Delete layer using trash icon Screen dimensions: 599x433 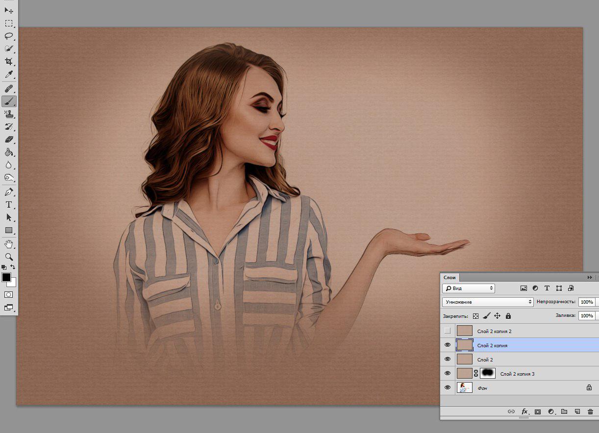tap(590, 411)
